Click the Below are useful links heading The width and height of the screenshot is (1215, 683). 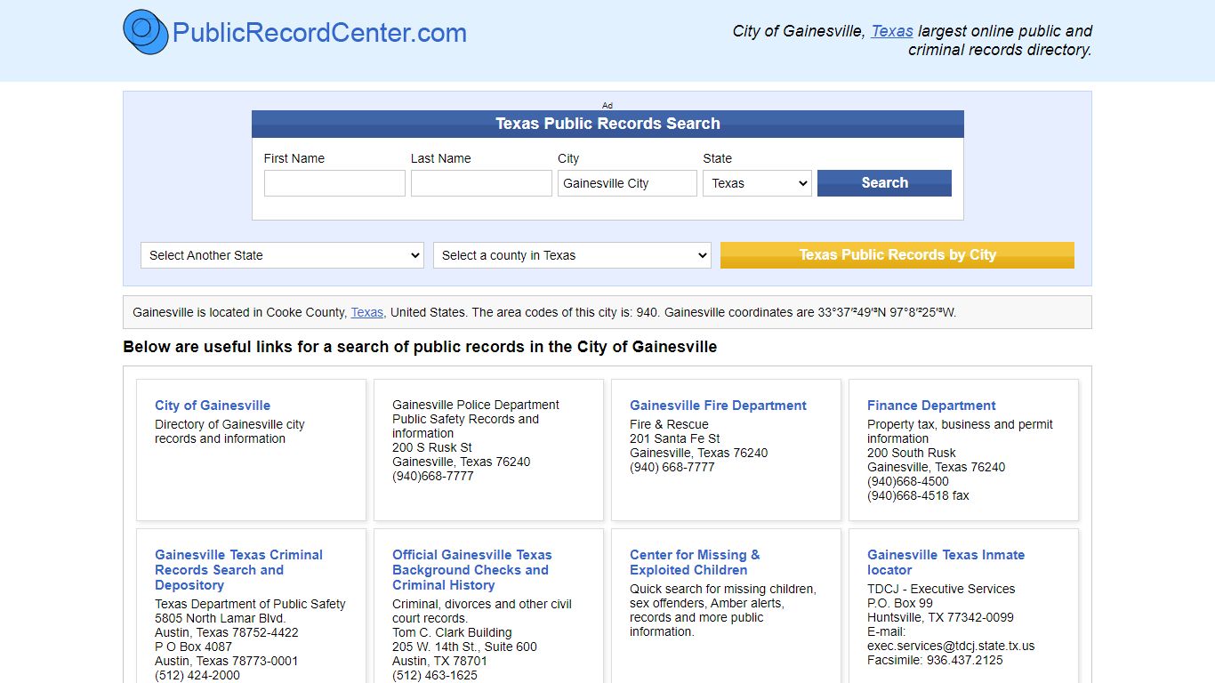420,347
